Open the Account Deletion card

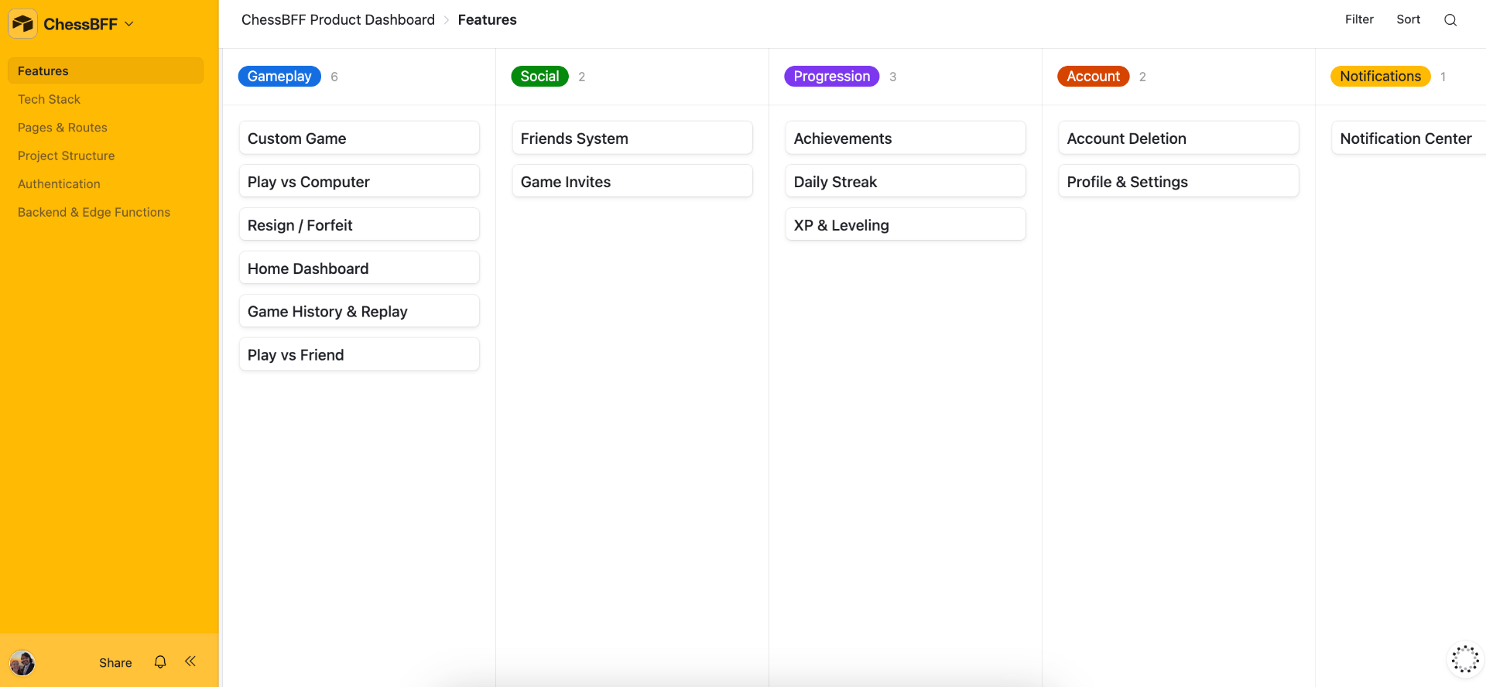pos(1179,138)
